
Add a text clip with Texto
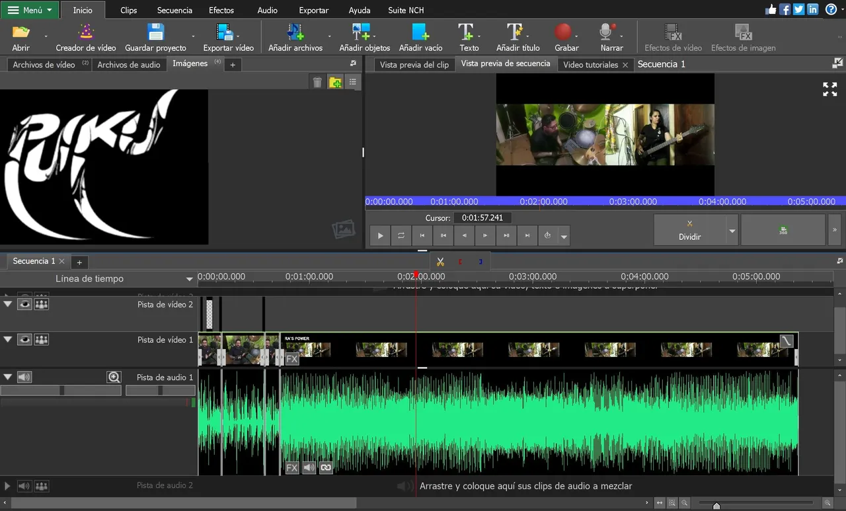[469, 38]
